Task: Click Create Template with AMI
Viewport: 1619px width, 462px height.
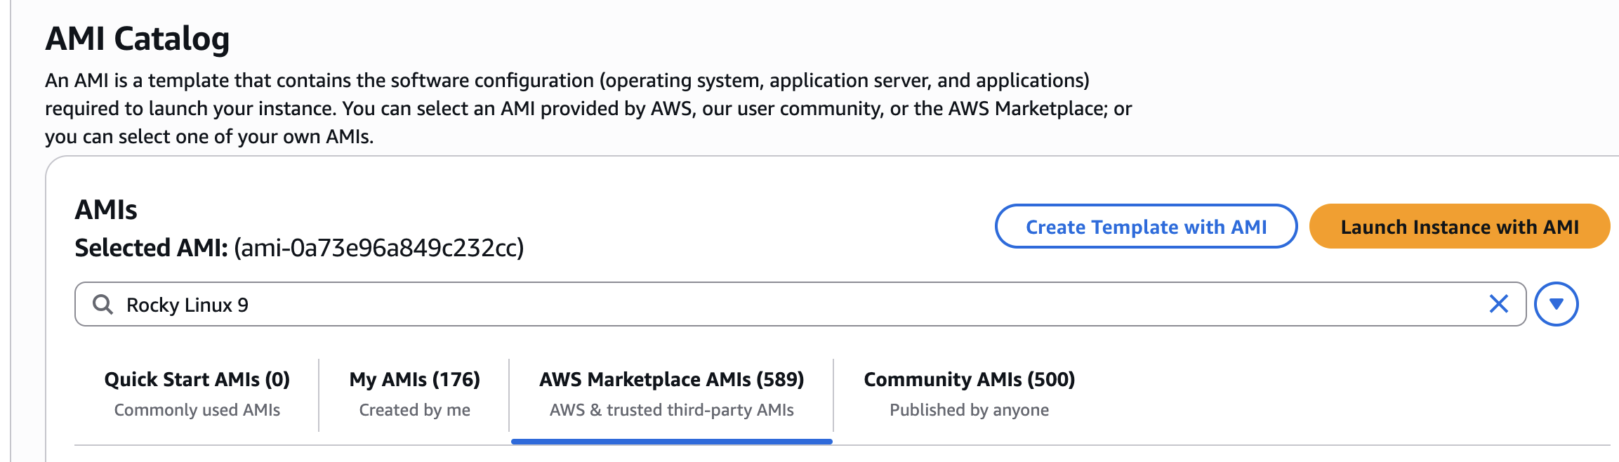Action: [1146, 227]
